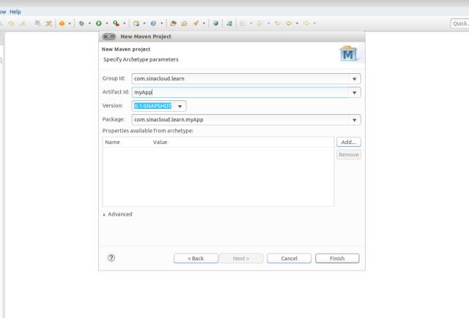The image size is (469, 318).
Task: Open the Help menu
Action: [15, 12]
